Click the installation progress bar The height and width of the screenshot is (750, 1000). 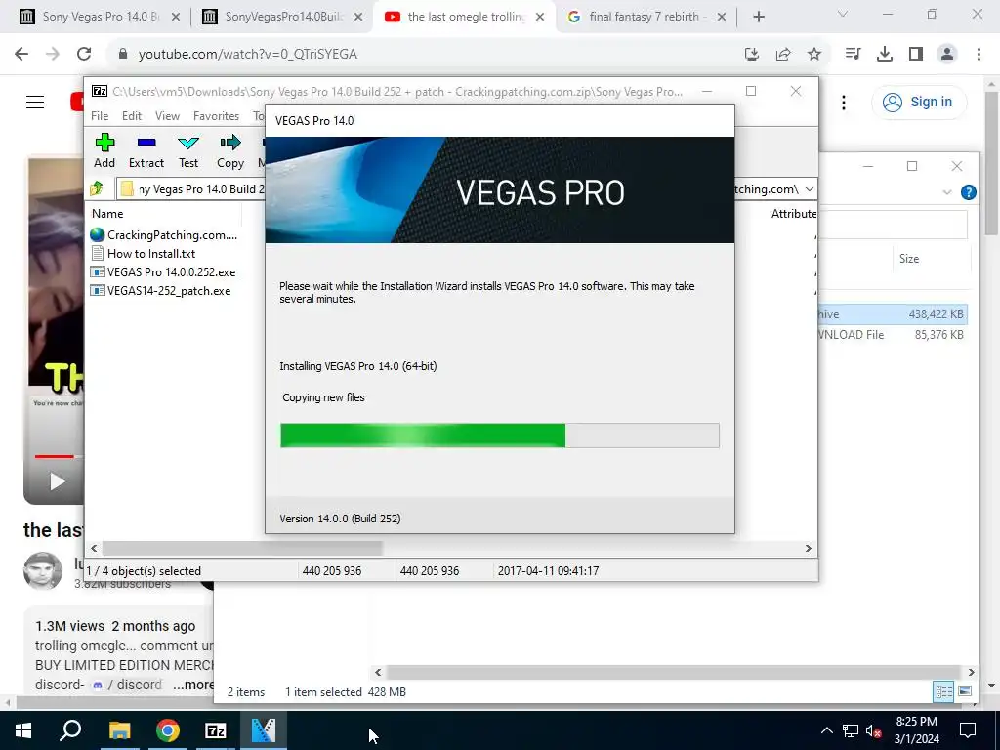point(499,436)
